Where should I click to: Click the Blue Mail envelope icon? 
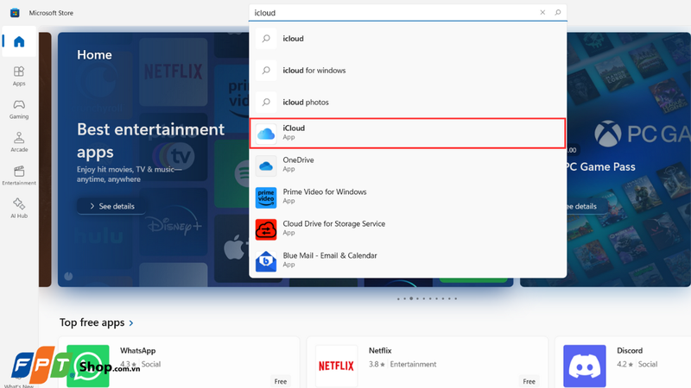(266, 261)
